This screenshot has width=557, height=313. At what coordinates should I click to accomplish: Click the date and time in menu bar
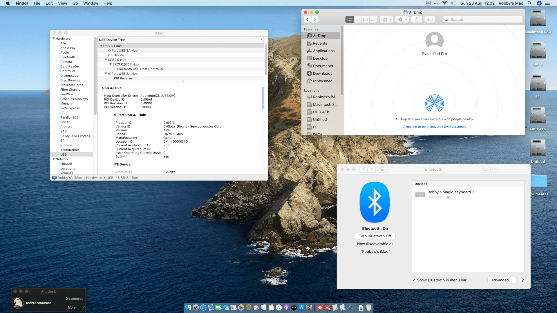point(478,3)
